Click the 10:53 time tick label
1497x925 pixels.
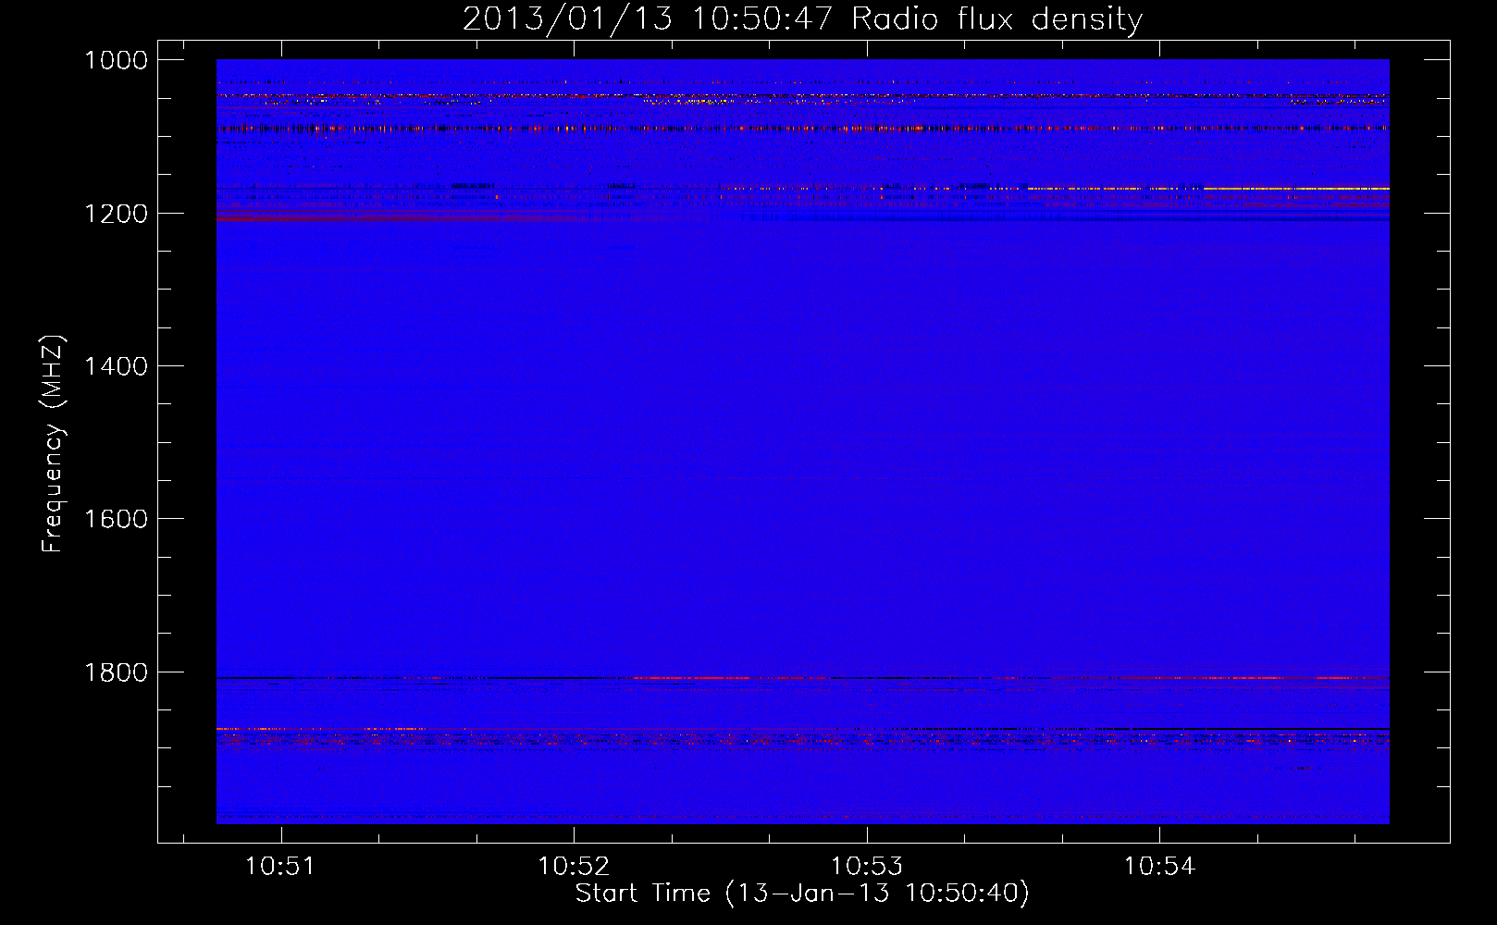click(867, 867)
